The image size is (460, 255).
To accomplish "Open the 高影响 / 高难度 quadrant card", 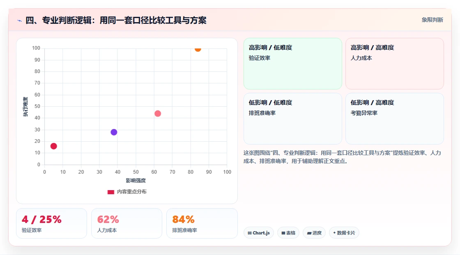I will pos(395,63).
